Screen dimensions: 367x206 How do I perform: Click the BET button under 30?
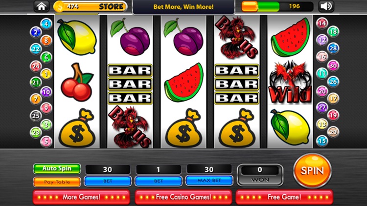[108, 181]
